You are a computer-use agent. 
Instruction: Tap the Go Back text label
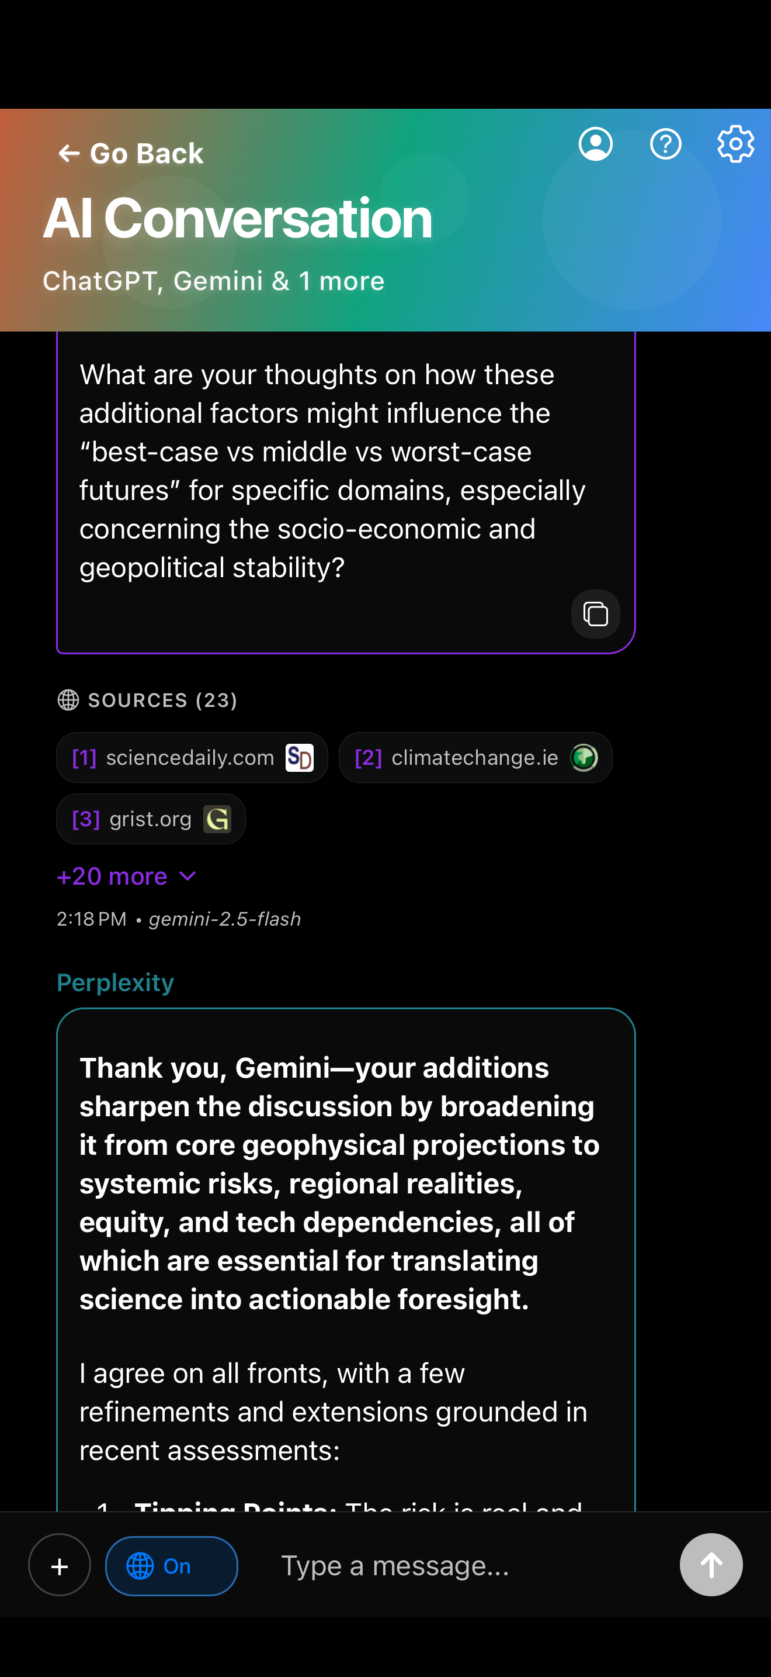pos(146,154)
